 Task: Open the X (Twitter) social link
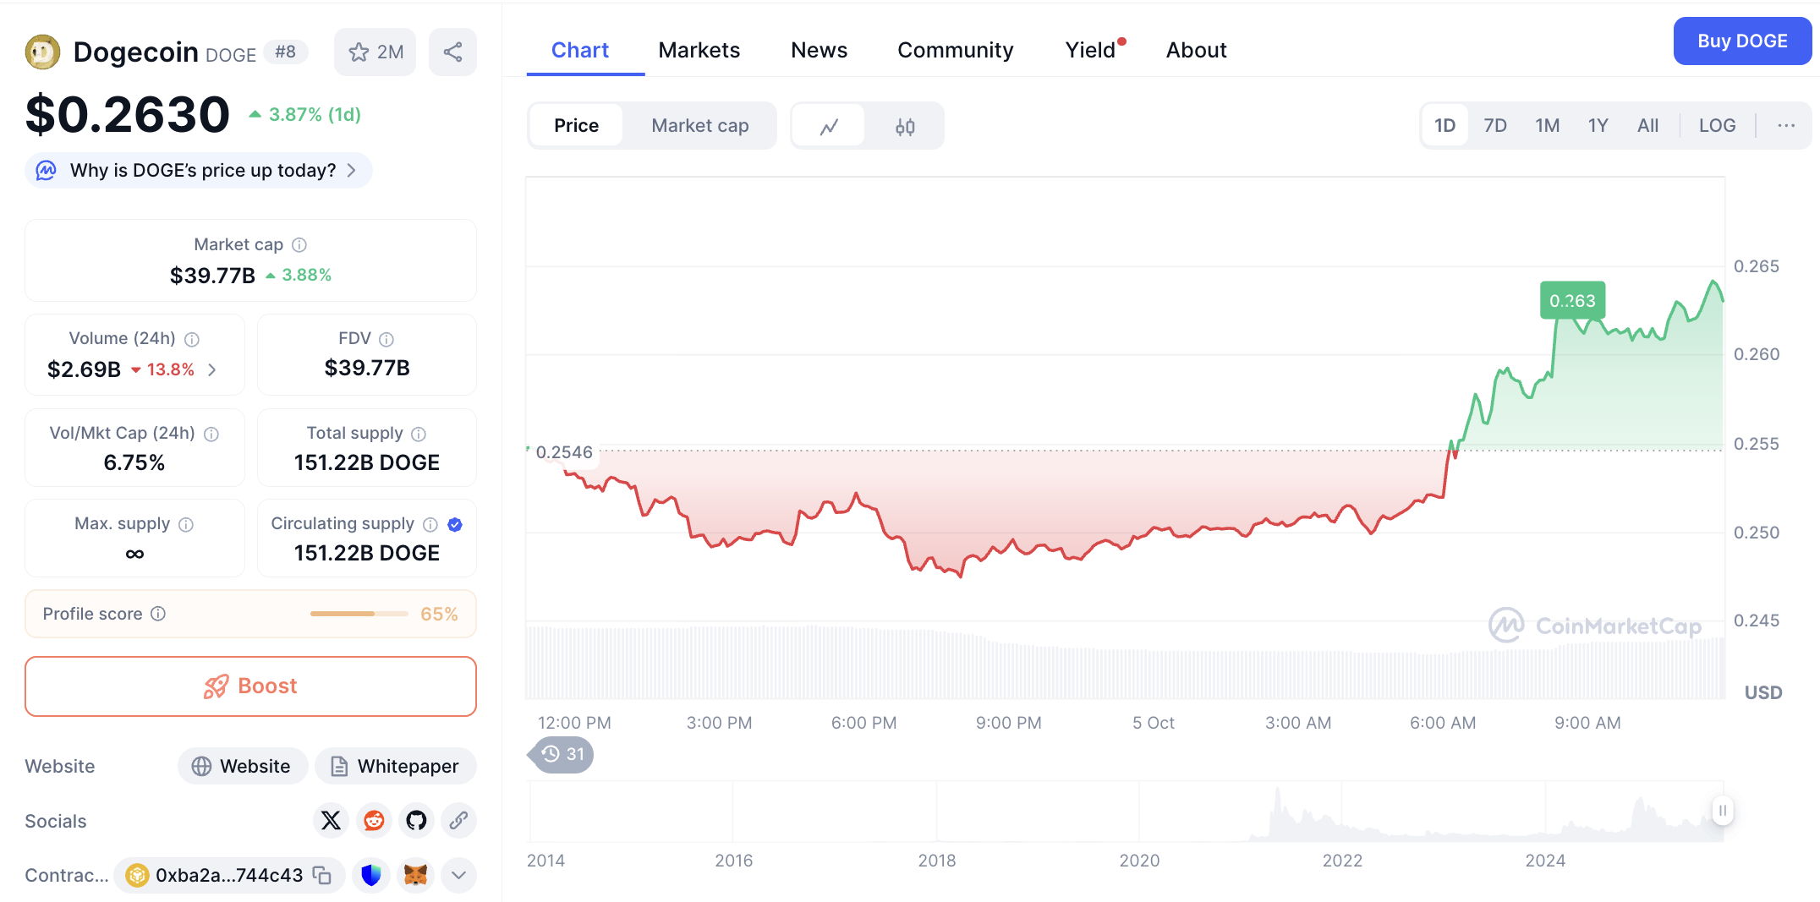(x=331, y=820)
